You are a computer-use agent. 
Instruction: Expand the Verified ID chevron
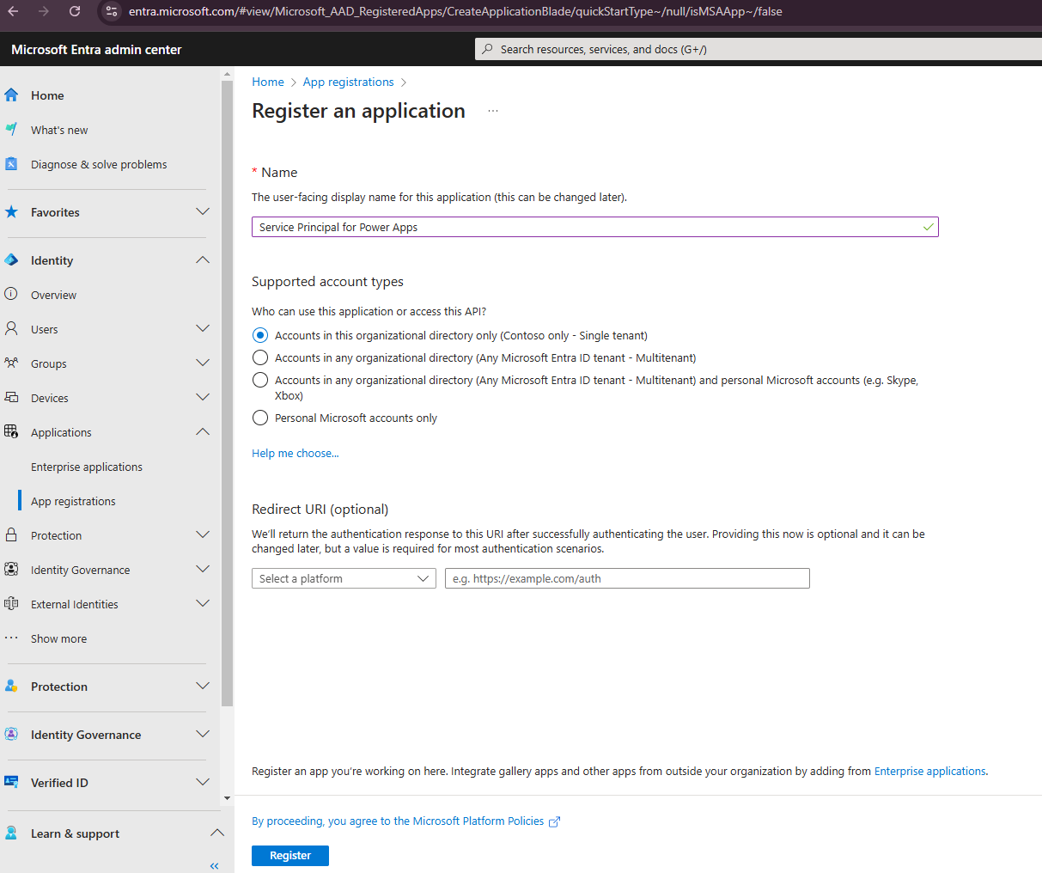pyautogui.click(x=203, y=782)
